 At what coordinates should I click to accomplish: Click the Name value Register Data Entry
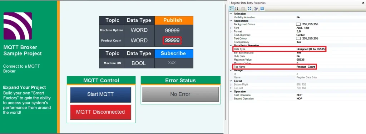306,77
